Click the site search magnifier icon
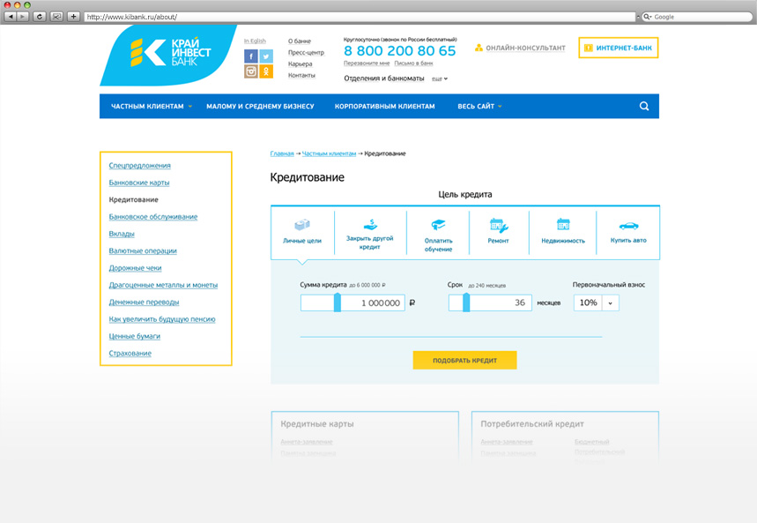Viewport: 757px width, 523px height. click(644, 106)
